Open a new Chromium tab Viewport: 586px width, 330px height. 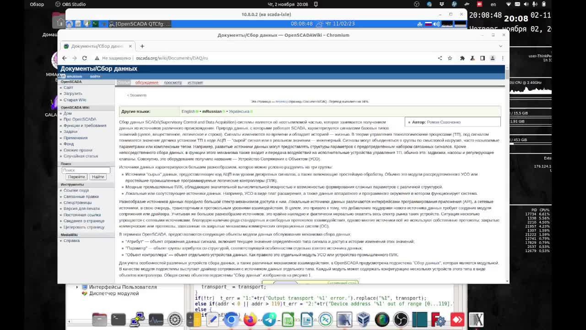[x=142, y=46]
